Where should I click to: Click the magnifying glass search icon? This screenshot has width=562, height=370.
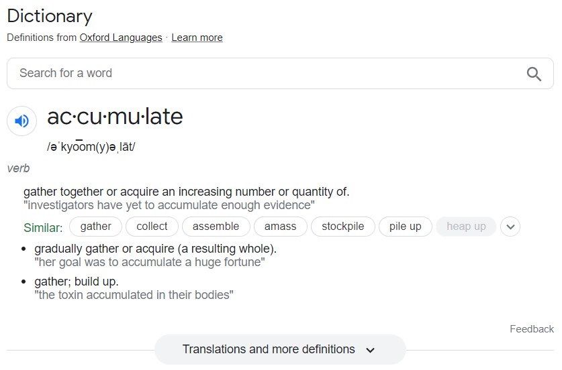[x=534, y=74]
